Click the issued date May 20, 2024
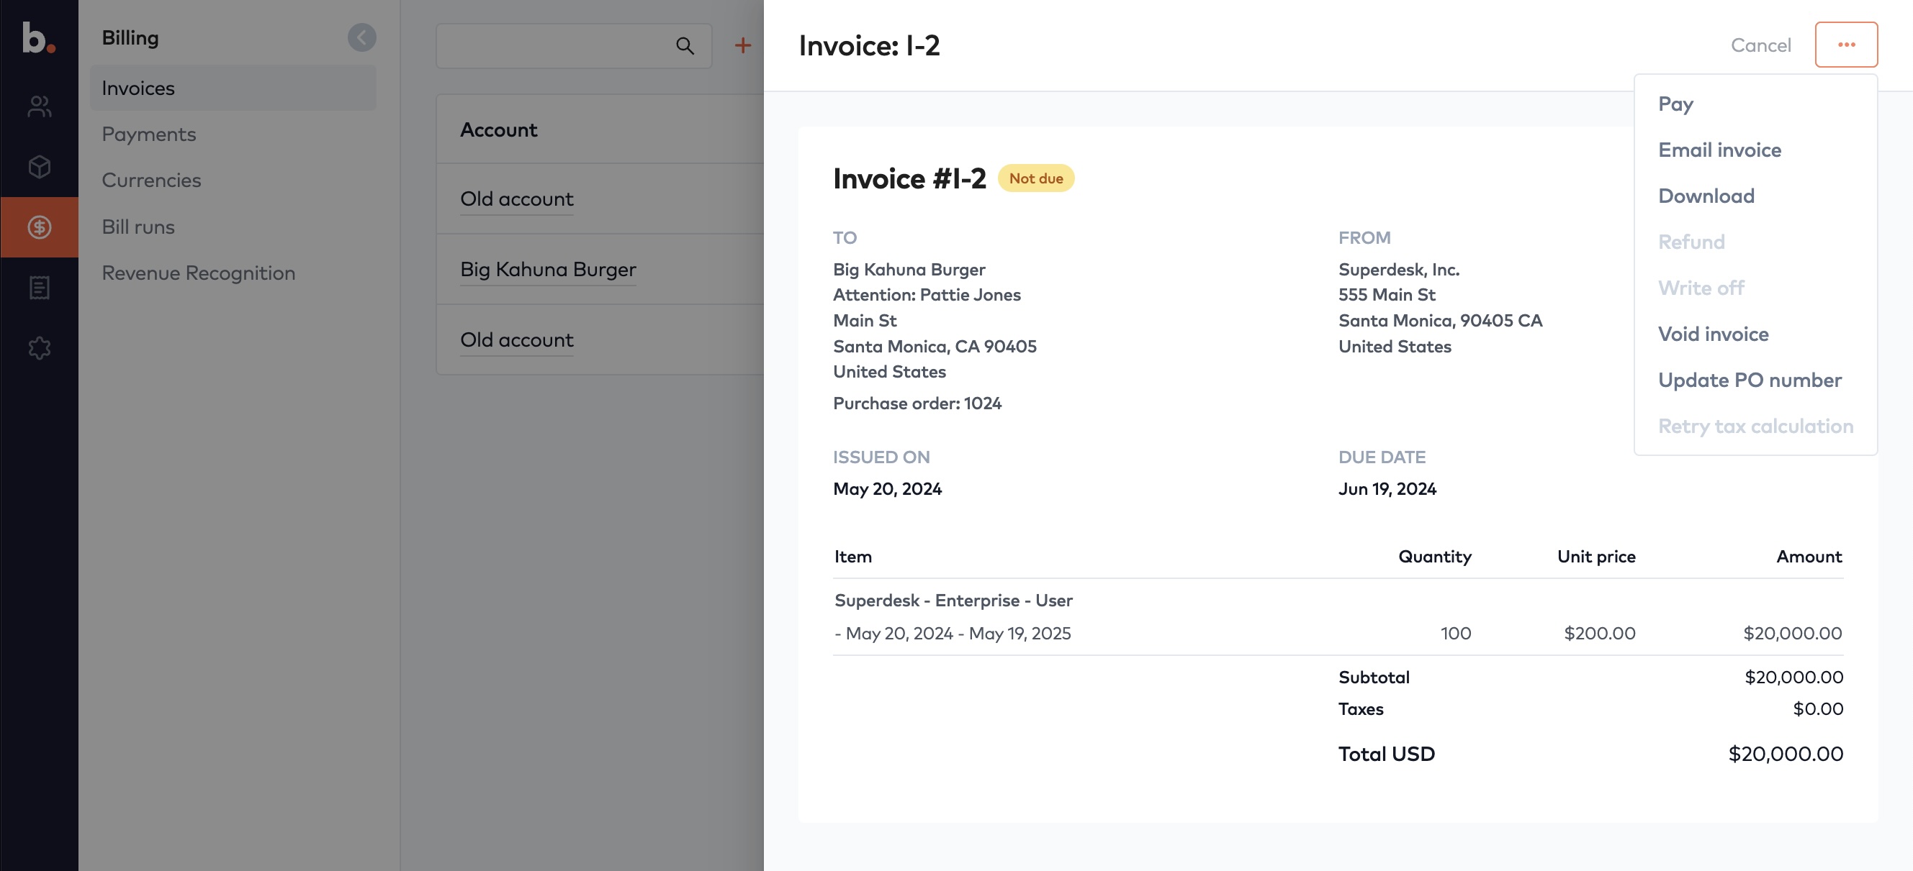This screenshot has width=1913, height=871. (x=887, y=488)
